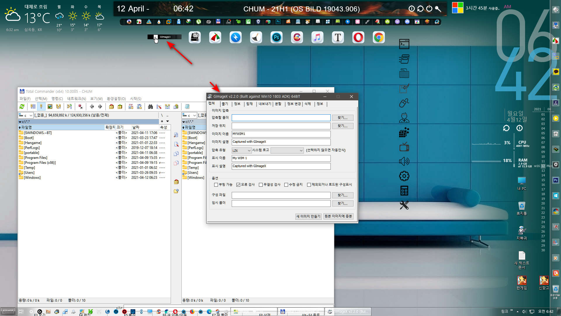Show hidden tray icons chevron in taskbar
This screenshot has width=561, height=316.
click(x=518, y=312)
